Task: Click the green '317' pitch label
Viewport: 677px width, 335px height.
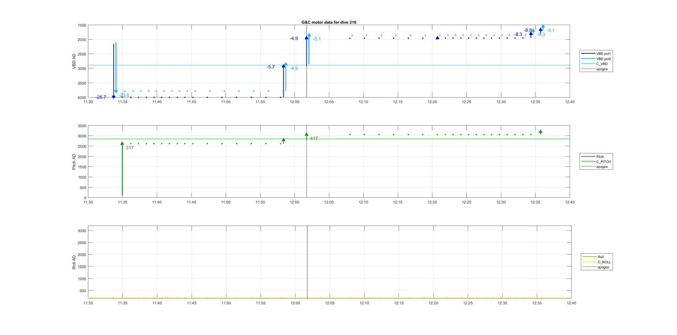Action: click(130, 148)
